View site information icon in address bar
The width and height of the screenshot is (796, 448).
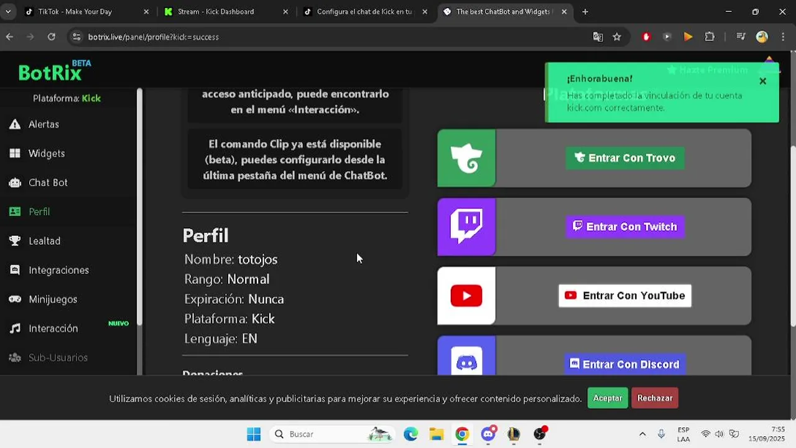[x=76, y=37]
